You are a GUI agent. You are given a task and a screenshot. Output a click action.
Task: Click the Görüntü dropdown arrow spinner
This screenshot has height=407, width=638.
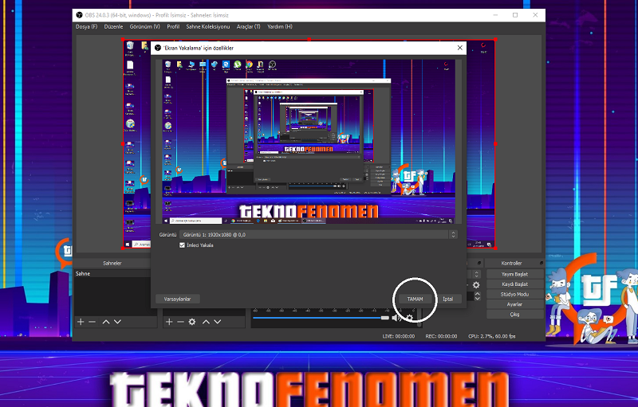point(453,234)
